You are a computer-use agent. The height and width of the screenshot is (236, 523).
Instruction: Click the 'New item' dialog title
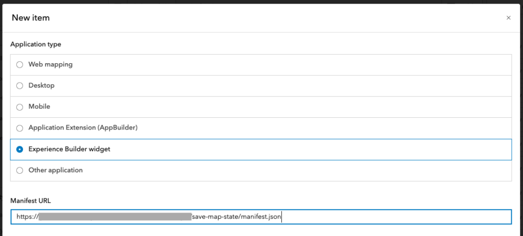tap(31, 18)
